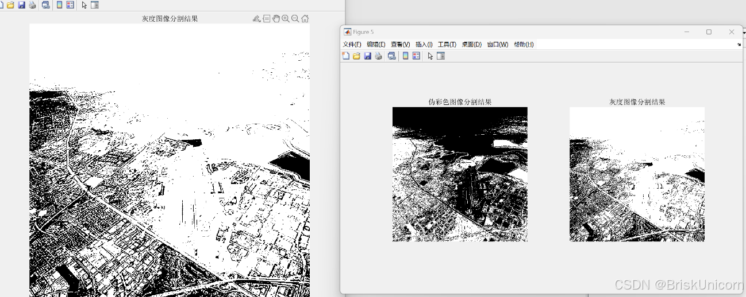Restore view with home icon above left image
This screenshot has height=297, width=746.
pyautogui.click(x=305, y=18)
